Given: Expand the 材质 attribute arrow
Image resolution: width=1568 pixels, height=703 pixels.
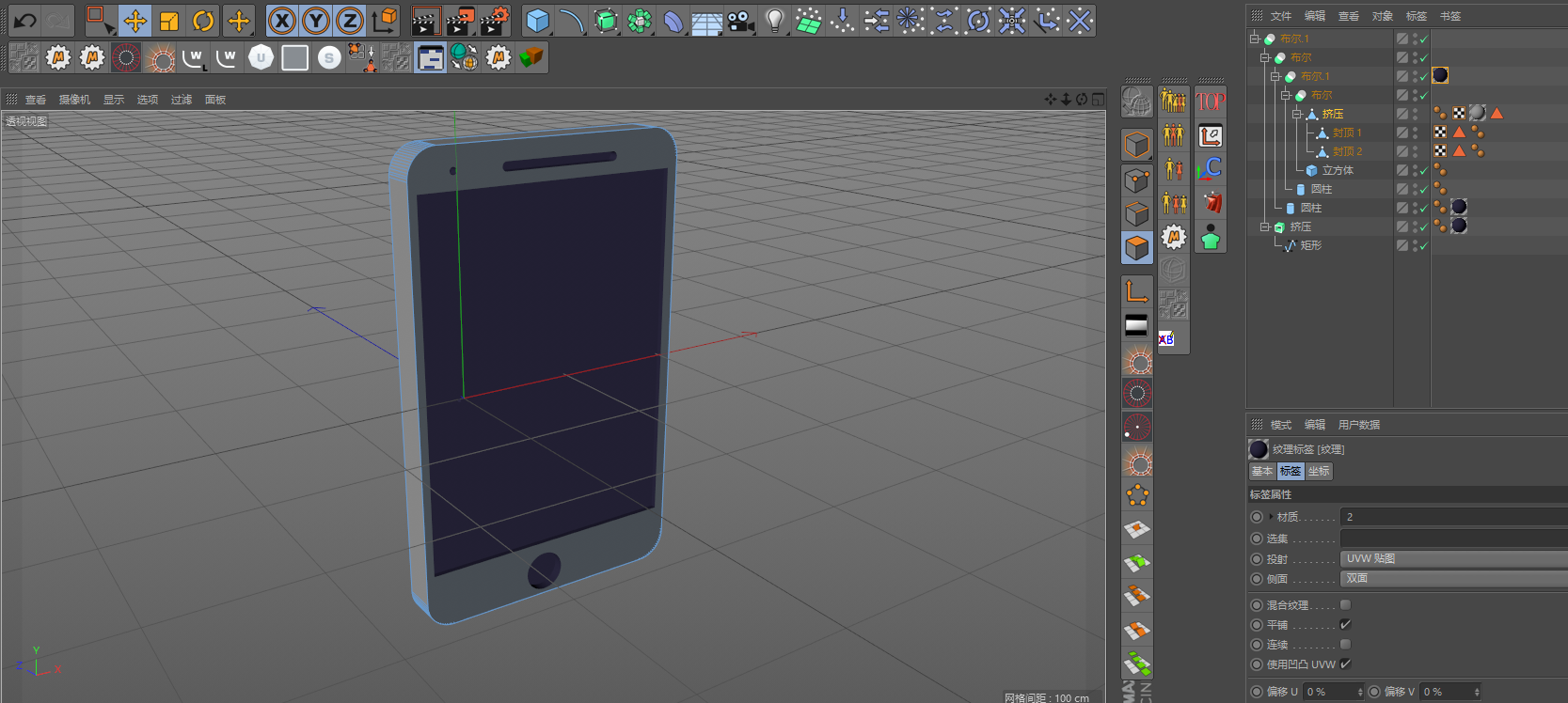Looking at the screenshot, I should [1271, 517].
